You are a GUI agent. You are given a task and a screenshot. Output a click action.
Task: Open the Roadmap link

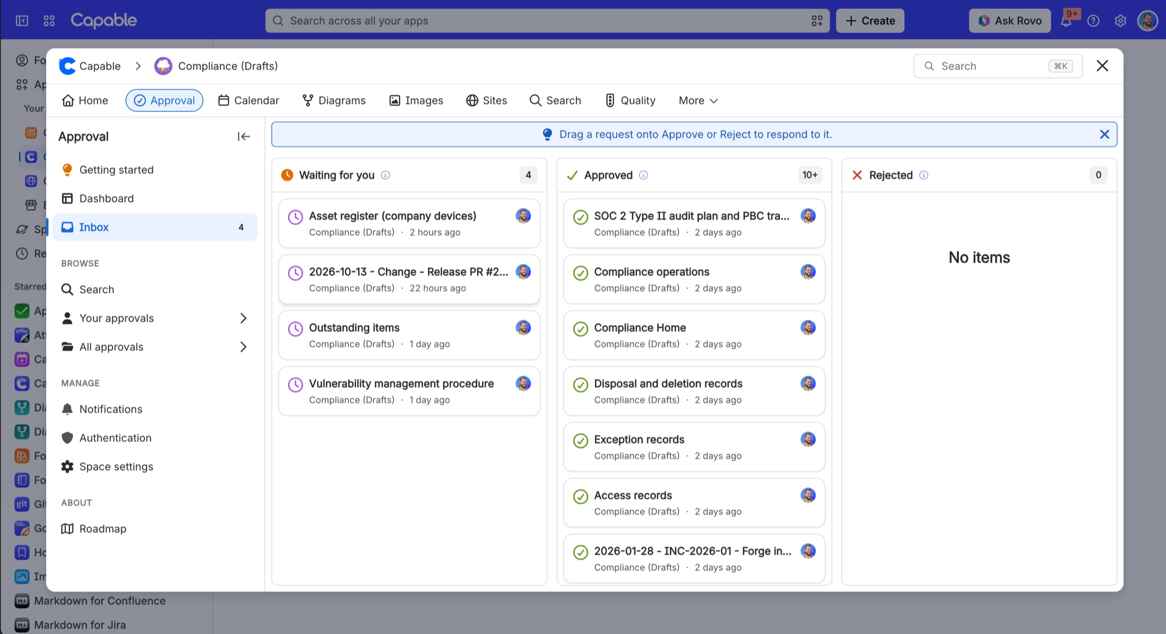click(155, 529)
